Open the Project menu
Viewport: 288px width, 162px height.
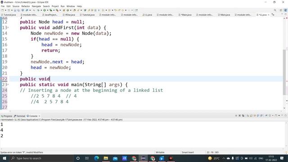tap(55, 6)
